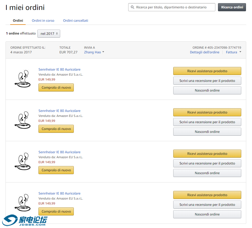This screenshot has width=252, height=228.
Task: Switch to the 'Ordini in corso' tab
Action: tap(43, 21)
